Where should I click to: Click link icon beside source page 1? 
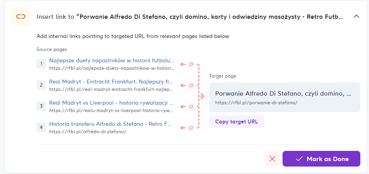pos(191,64)
